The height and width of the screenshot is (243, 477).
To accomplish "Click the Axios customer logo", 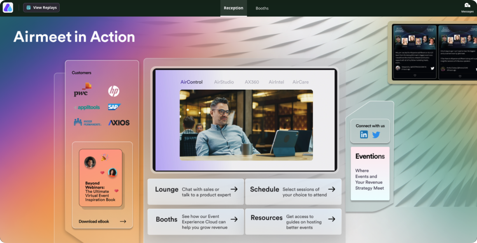I will pyautogui.click(x=119, y=123).
